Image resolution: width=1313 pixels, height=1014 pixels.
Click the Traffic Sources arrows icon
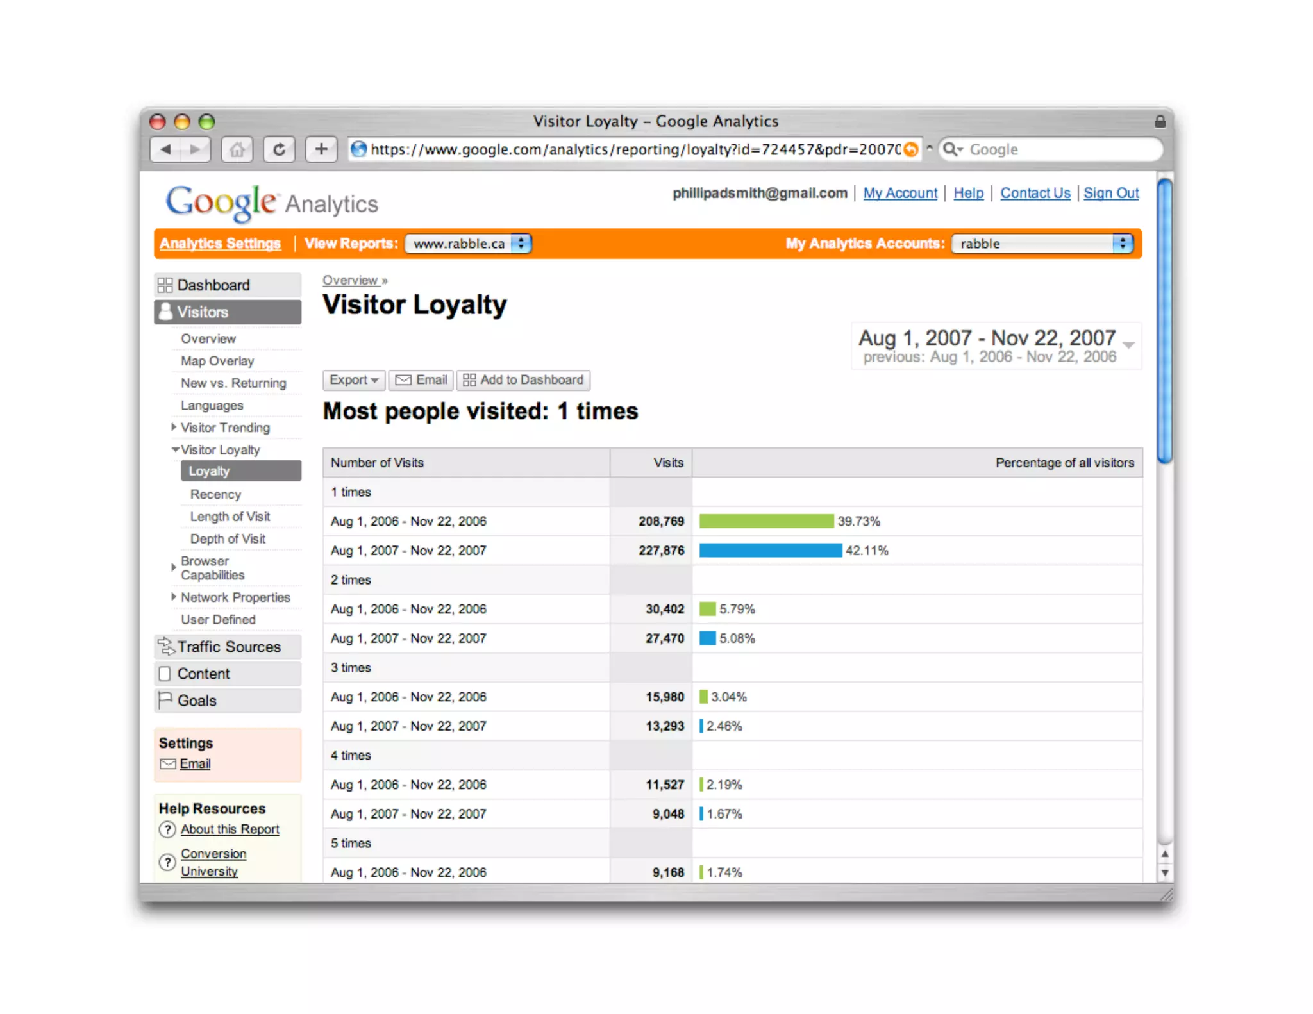point(166,647)
